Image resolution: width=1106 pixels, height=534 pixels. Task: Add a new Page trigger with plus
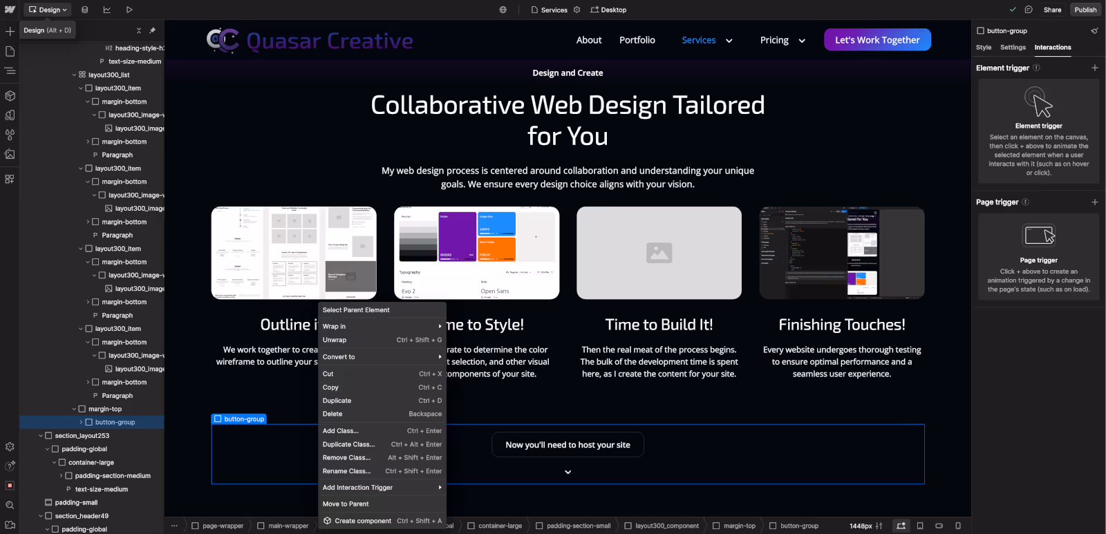click(x=1095, y=202)
